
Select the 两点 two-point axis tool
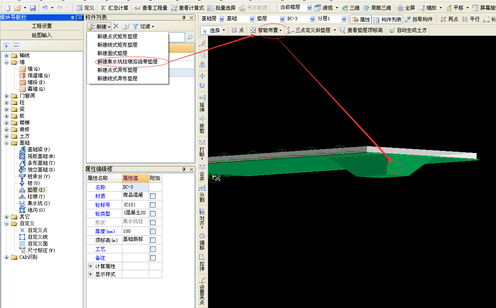pos(449,19)
